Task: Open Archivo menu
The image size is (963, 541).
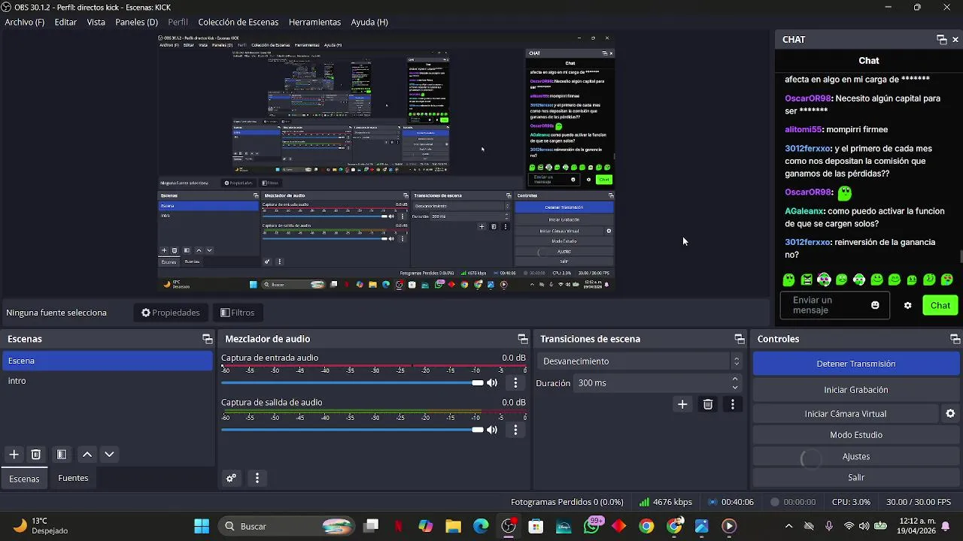Action: [25, 22]
